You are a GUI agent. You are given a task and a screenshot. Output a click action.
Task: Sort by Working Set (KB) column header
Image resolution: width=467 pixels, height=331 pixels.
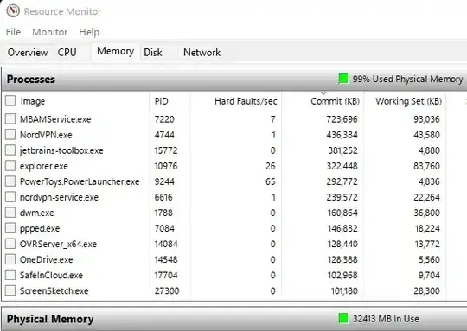[x=408, y=101]
